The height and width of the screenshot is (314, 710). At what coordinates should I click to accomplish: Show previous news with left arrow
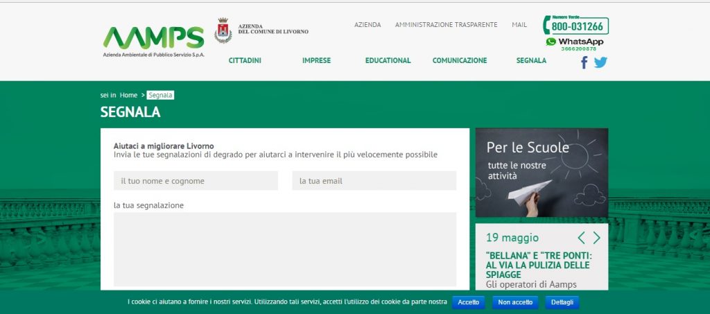[581, 238]
